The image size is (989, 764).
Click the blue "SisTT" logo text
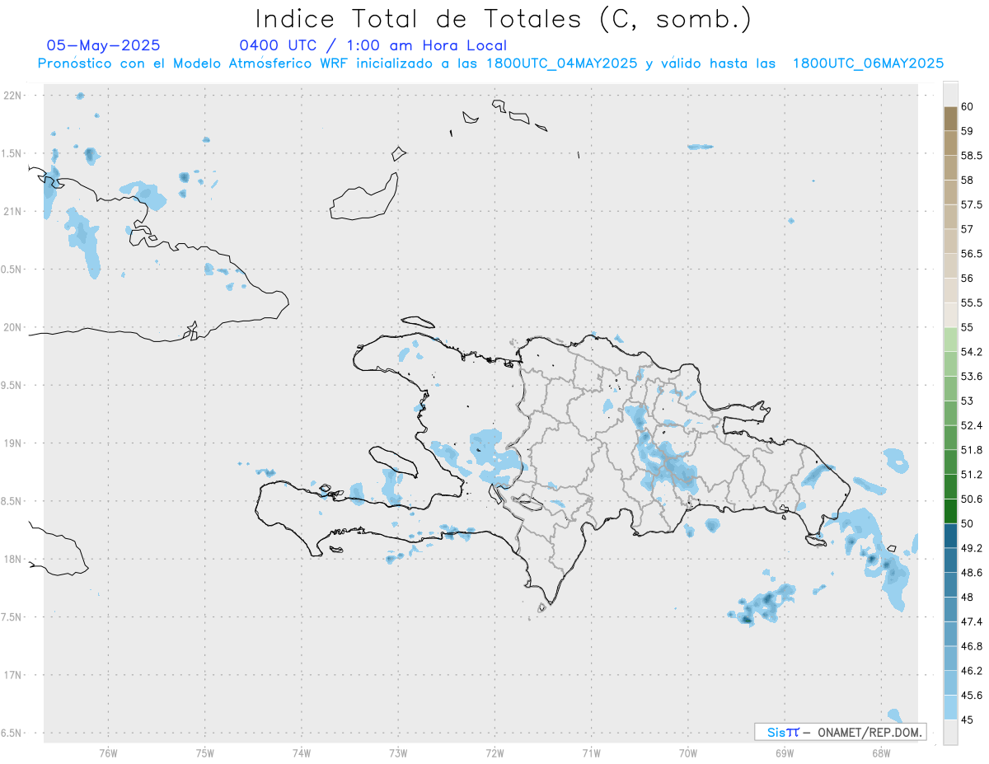tap(783, 732)
